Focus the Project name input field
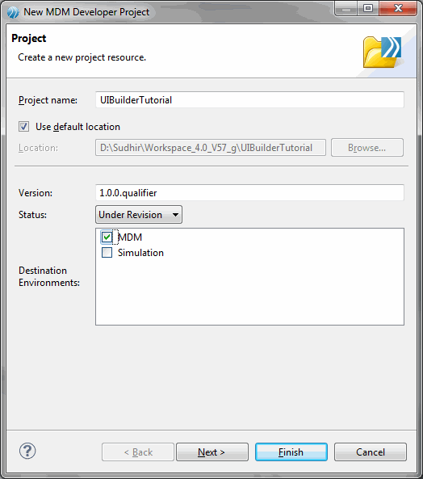423x479 pixels. (x=249, y=100)
